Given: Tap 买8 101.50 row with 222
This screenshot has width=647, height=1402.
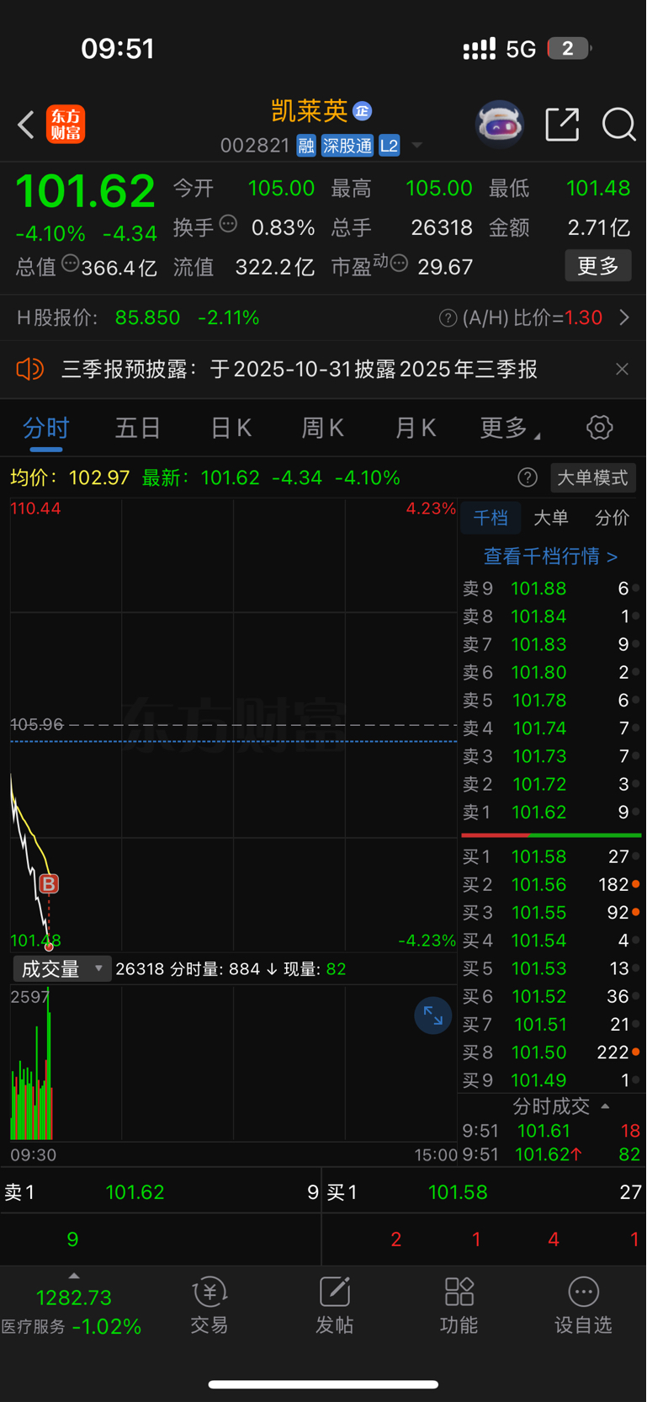Looking at the screenshot, I should pyautogui.click(x=552, y=1053).
